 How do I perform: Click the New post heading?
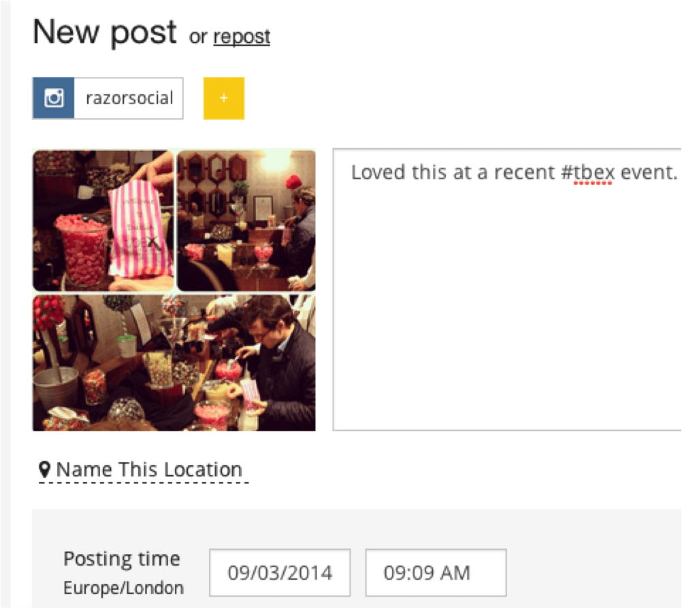[105, 32]
